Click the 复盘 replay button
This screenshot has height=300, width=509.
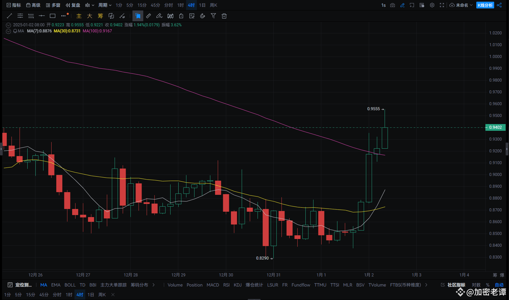pos(73,5)
